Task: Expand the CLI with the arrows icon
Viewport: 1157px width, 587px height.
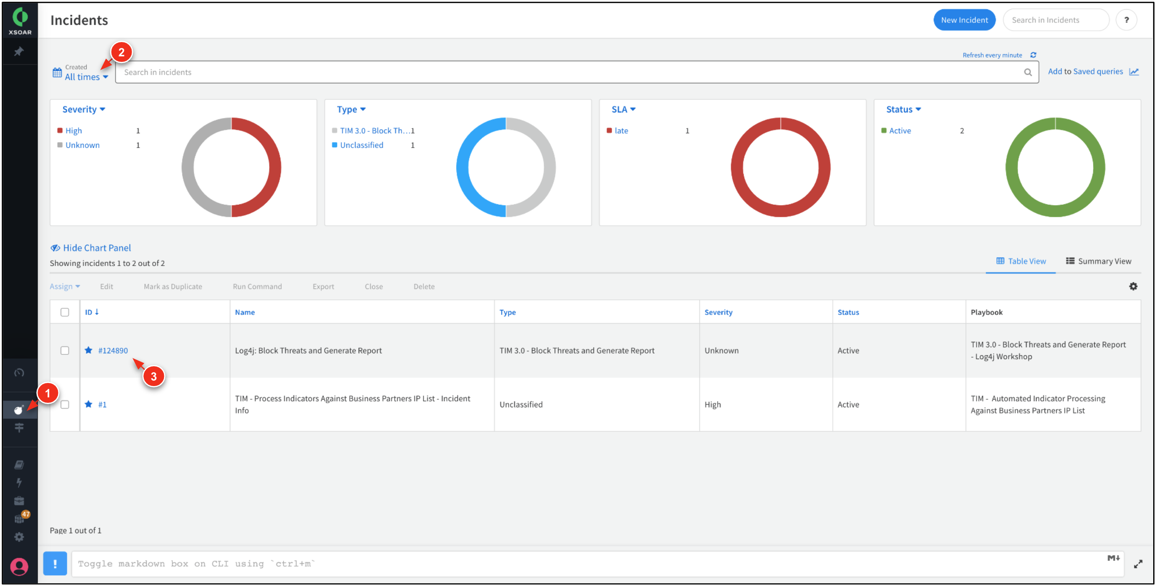Action: pyautogui.click(x=1138, y=564)
